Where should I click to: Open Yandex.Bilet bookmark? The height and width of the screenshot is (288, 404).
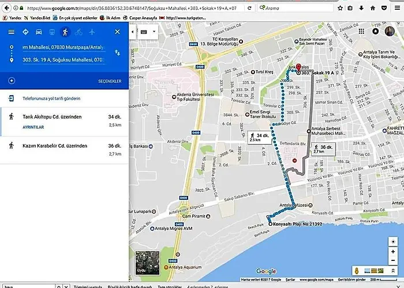click(38, 18)
